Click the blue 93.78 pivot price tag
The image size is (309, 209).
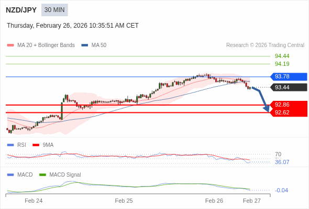click(289, 76)
